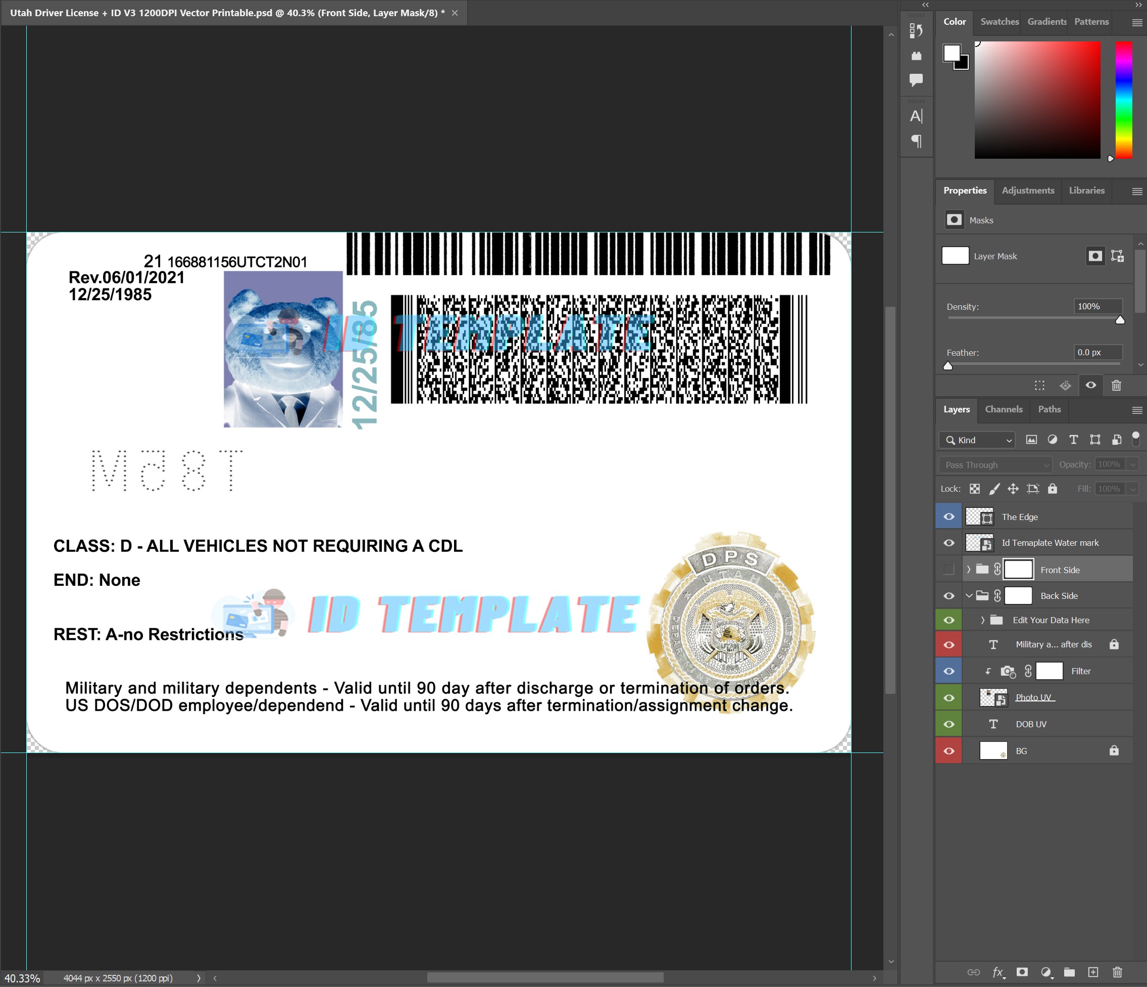Open the History panel icon
This screenshot has height=987, width=1147.
[916, 30]
